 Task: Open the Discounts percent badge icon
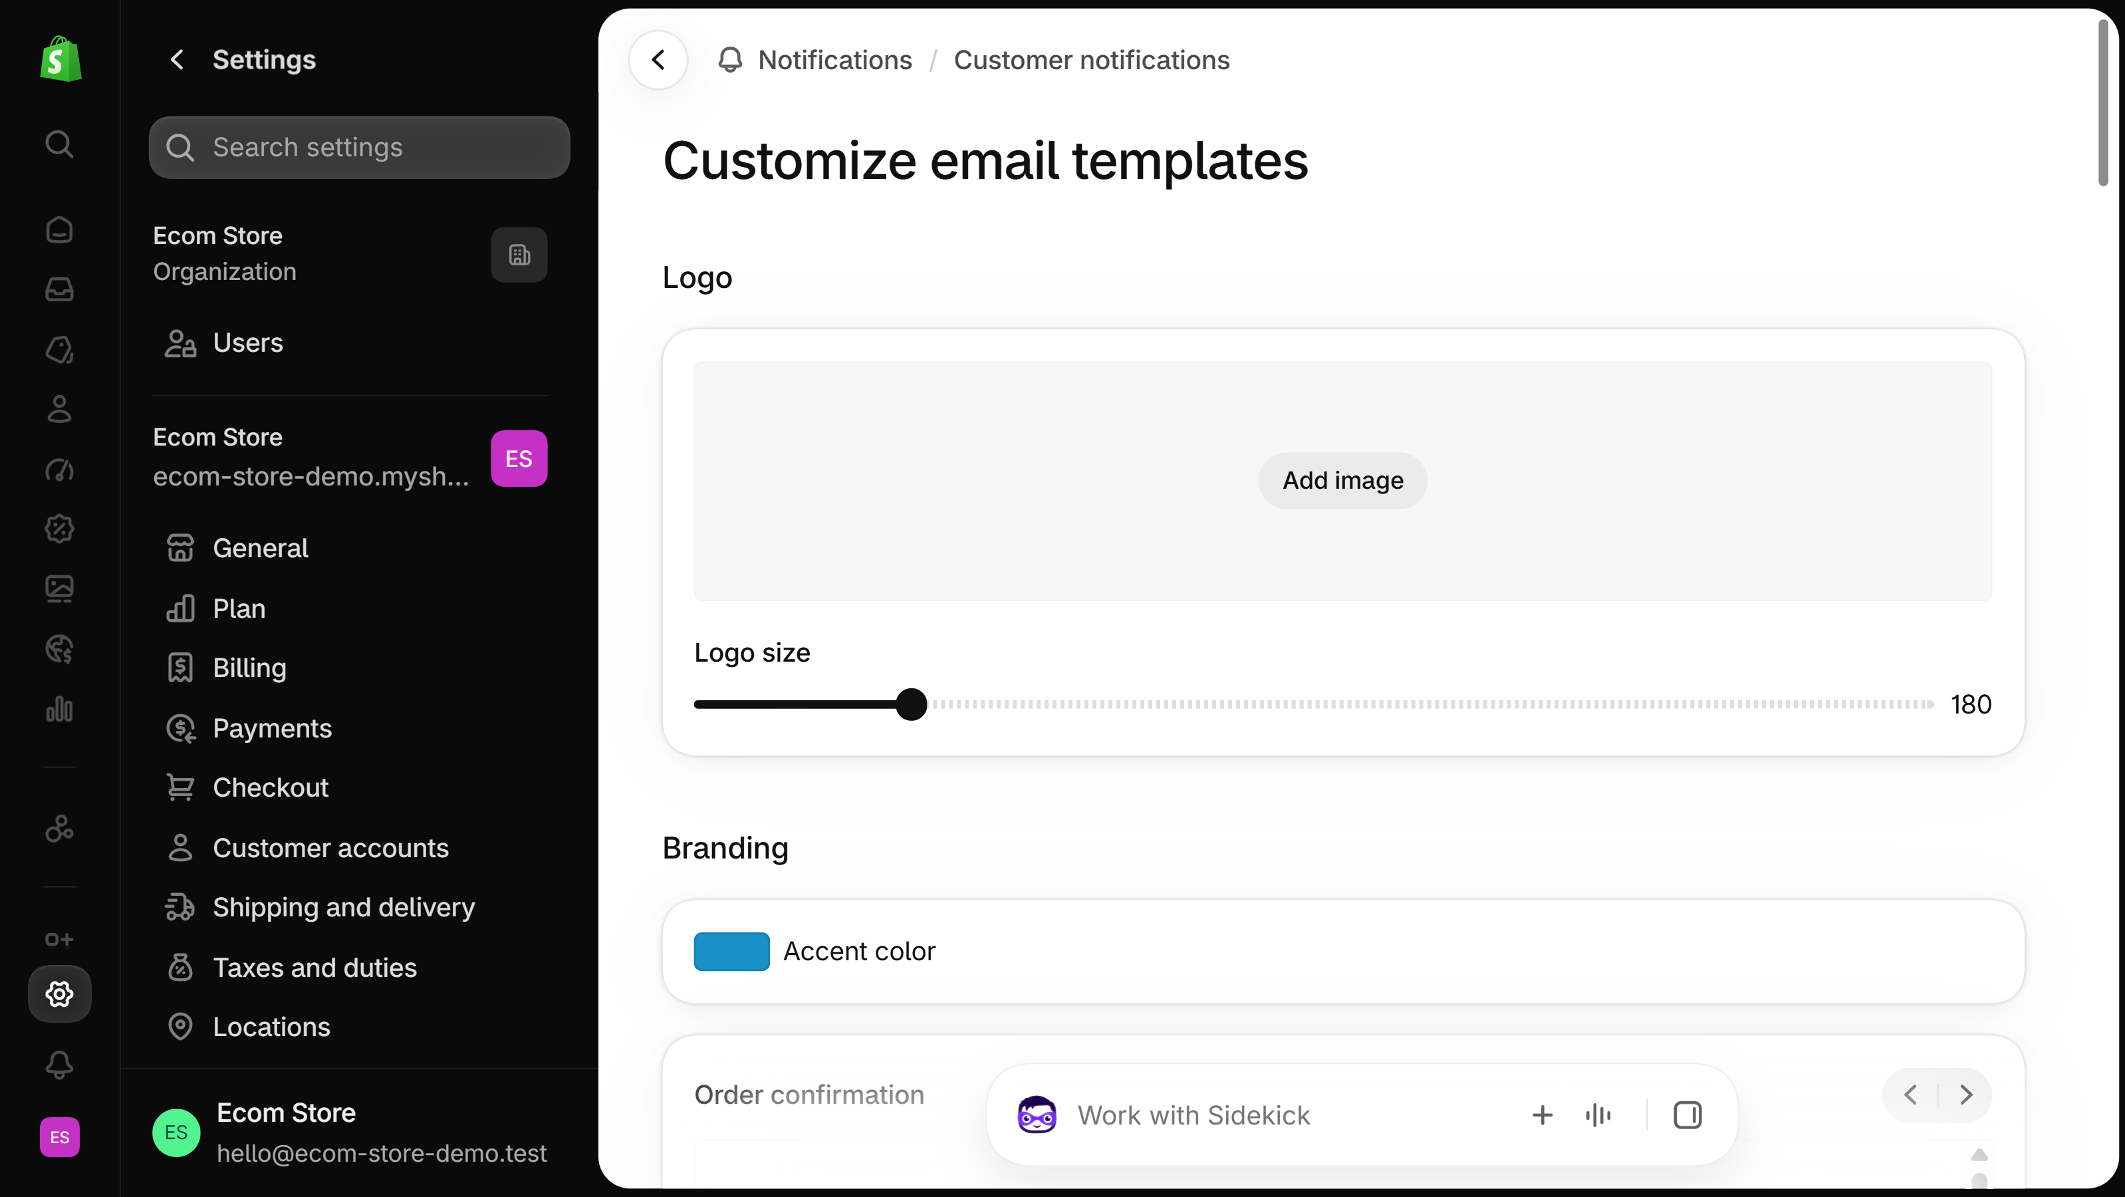(59, 529)
